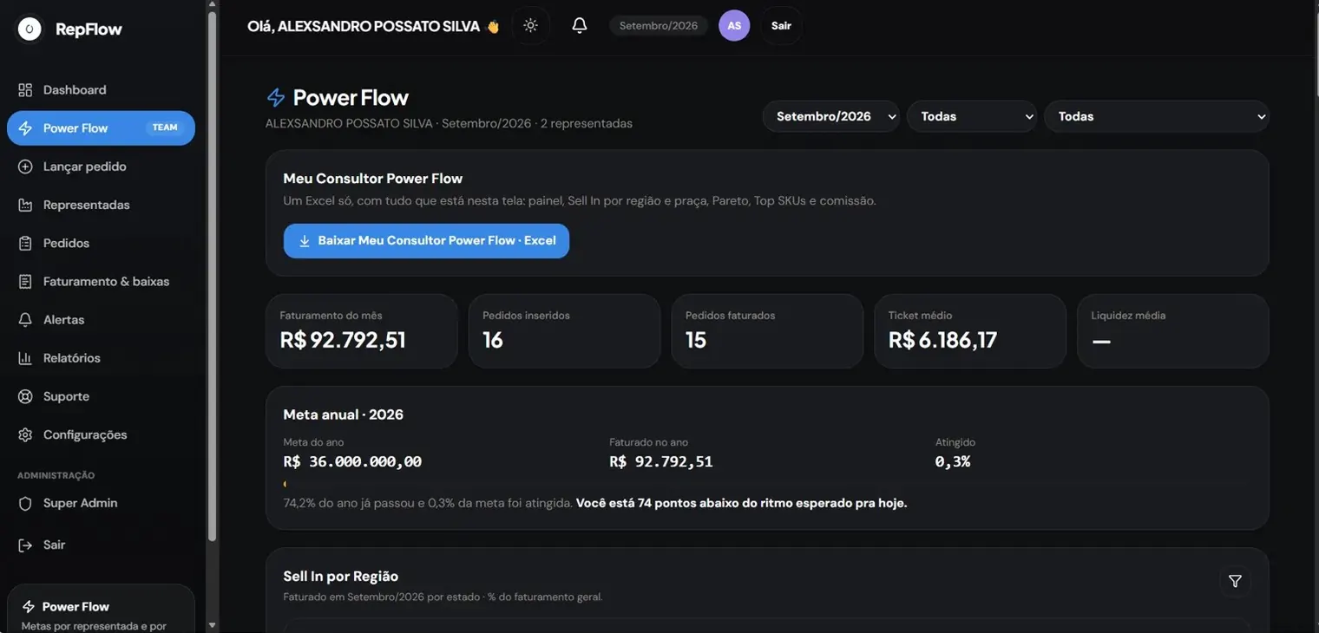1319x633 pixels.
Task: Expand the first Todas filter dropdown
Action: click(972, 116)
